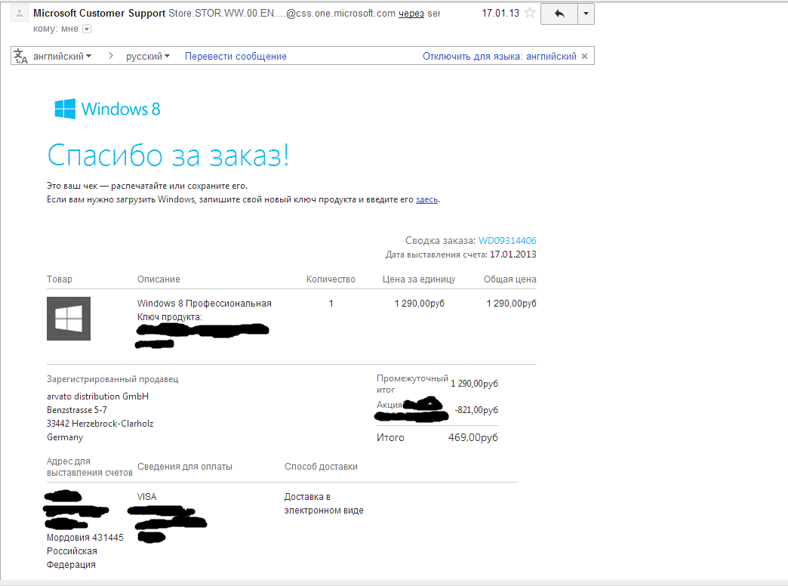Open more actions dropdown beside reply
Screen dimensions: 788x586
pos(586,14)
